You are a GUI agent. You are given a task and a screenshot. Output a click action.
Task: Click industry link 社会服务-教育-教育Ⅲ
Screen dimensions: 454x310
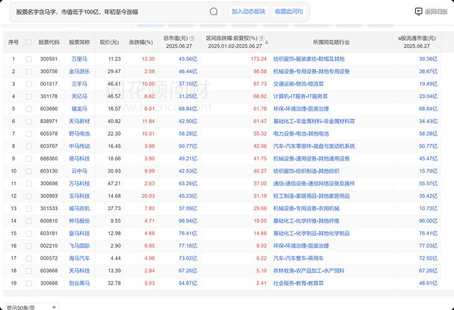[x=298, y=283]
